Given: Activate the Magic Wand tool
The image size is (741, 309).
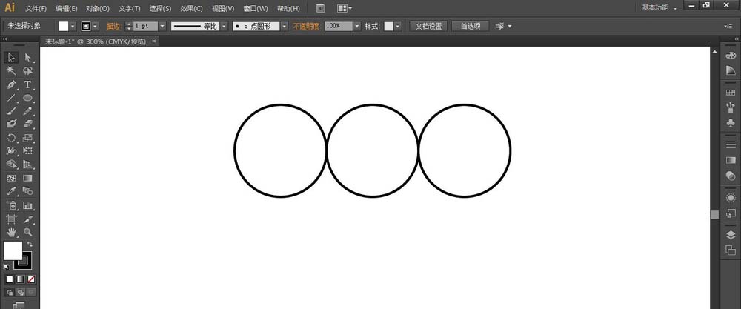Looking at the screenshot, I should [11, 71].
